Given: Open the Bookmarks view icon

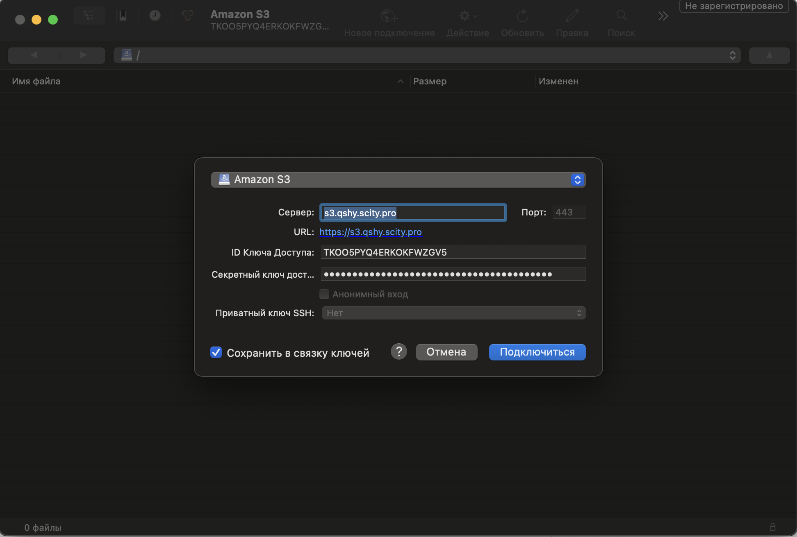Looking at the screenshot, I should coord(122,16).
